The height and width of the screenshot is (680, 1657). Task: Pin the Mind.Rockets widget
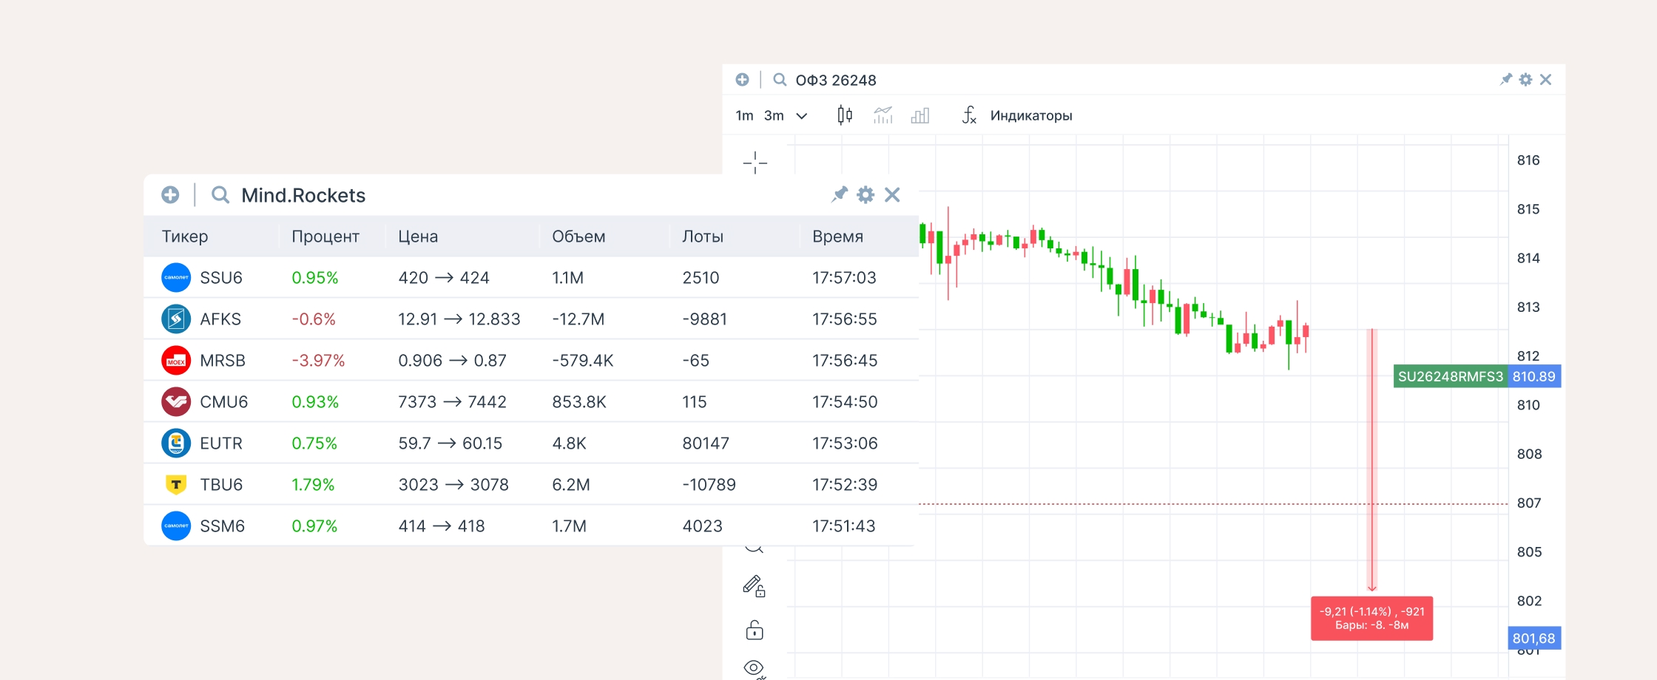[x=839, y=194]
